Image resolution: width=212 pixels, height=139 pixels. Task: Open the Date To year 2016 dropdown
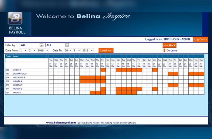(87, 50)
